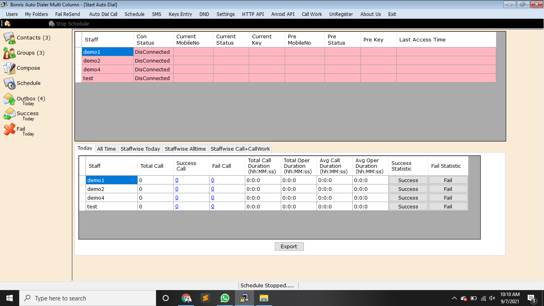The height and width of the screenshot is (306, 544).
Task: Click the battery icon in the system tray
Action: [474, 298]
